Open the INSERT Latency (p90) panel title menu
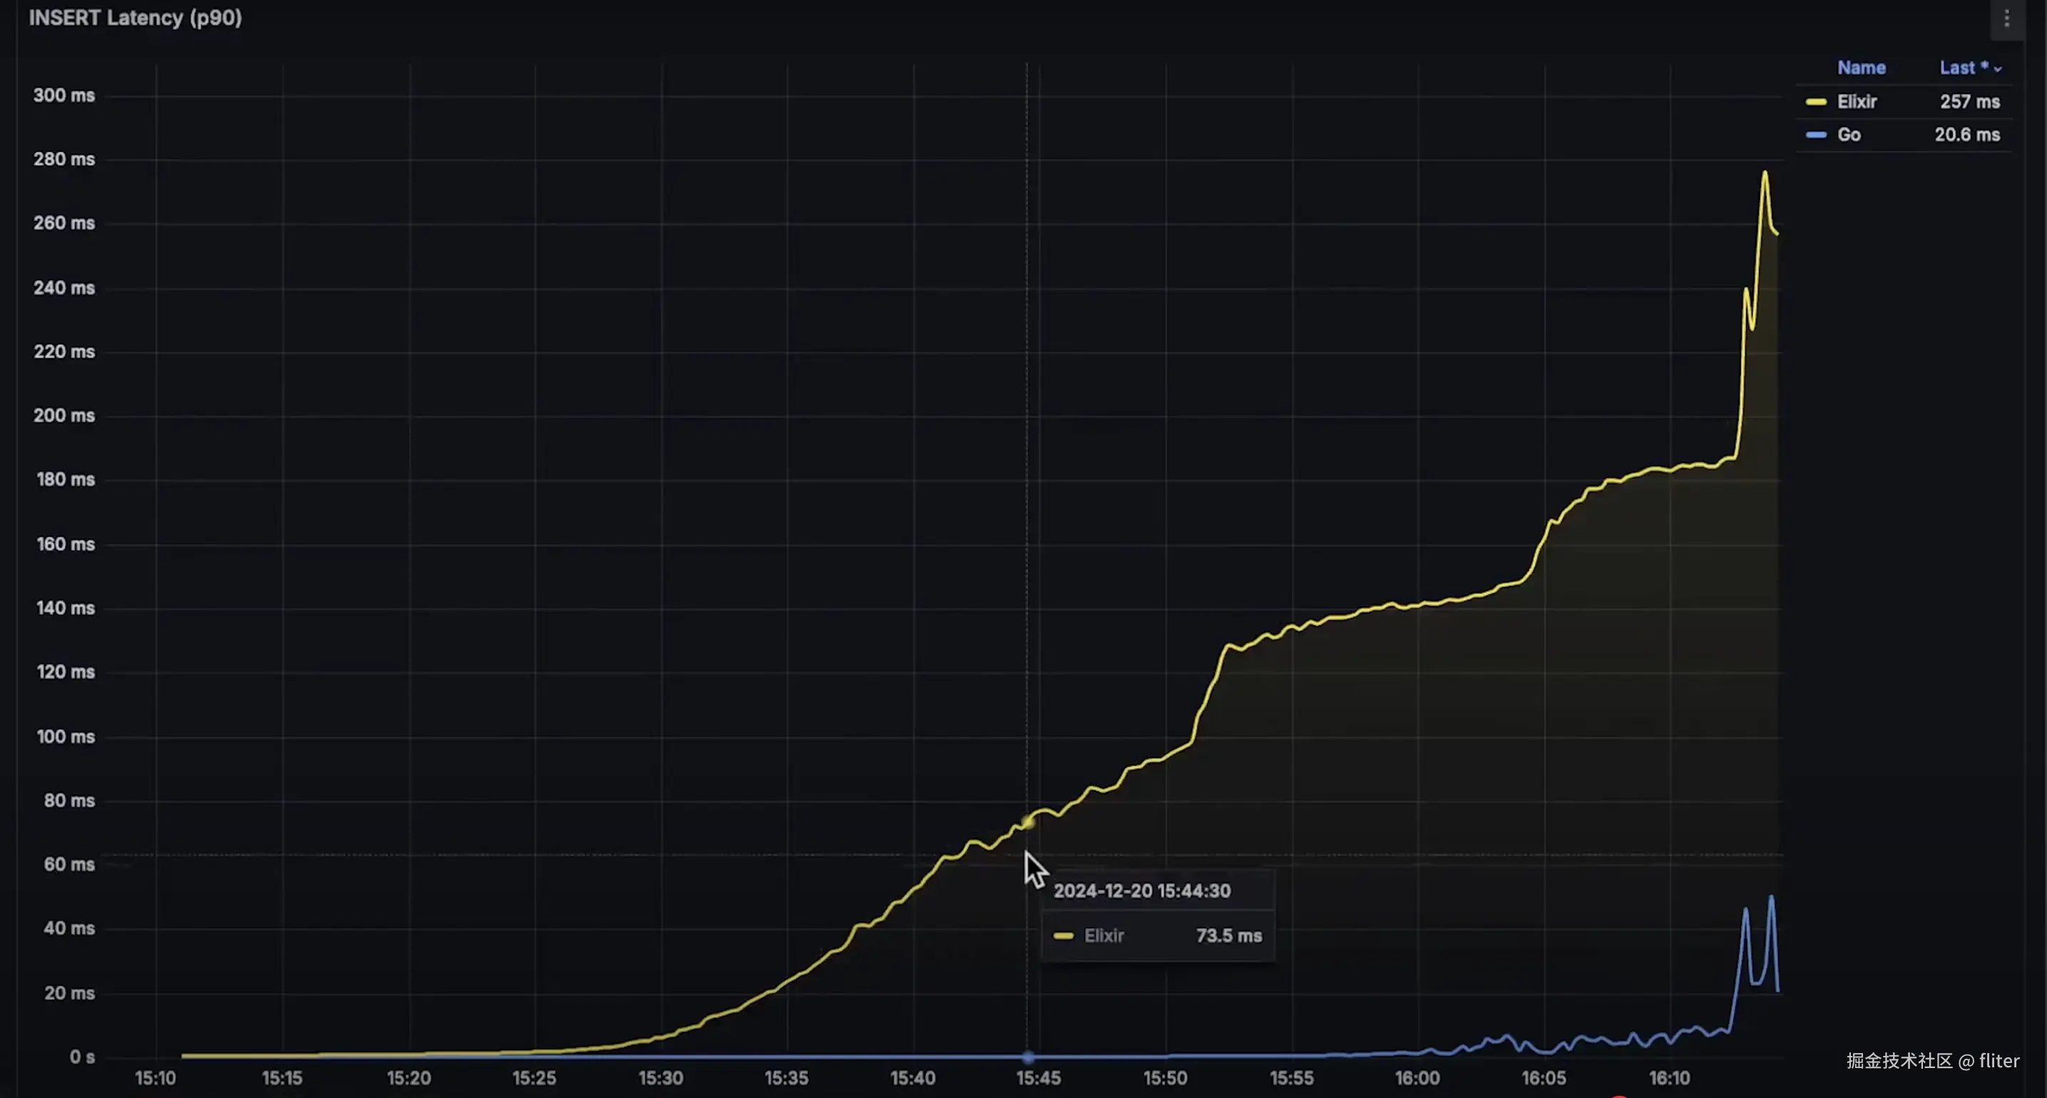Image resolution: width=2047 pixels, height=1098 pixels. pyautogui.click(x=135, y=18)
